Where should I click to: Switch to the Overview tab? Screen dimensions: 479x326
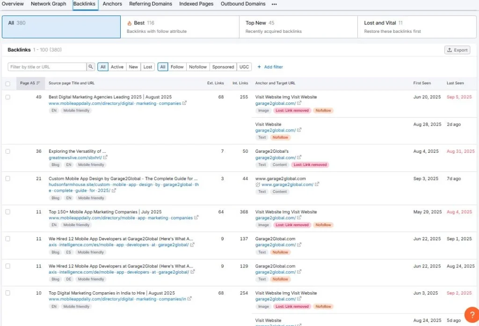(x=13, y=4)
